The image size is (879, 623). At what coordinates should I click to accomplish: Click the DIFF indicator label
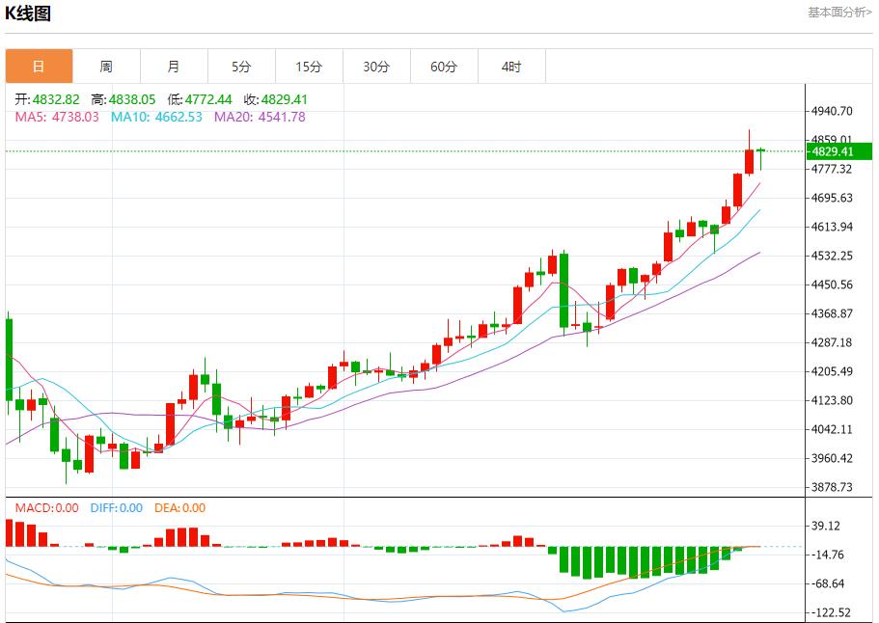[116, 508]
